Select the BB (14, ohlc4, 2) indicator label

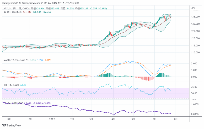tap(13, 12)
